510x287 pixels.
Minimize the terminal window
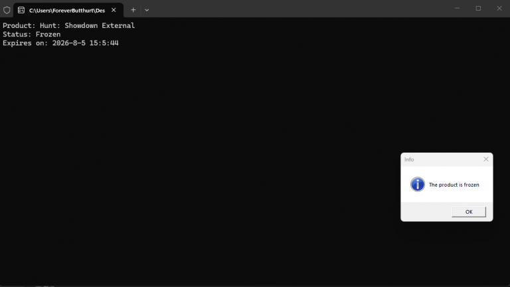tap(457, 9)
